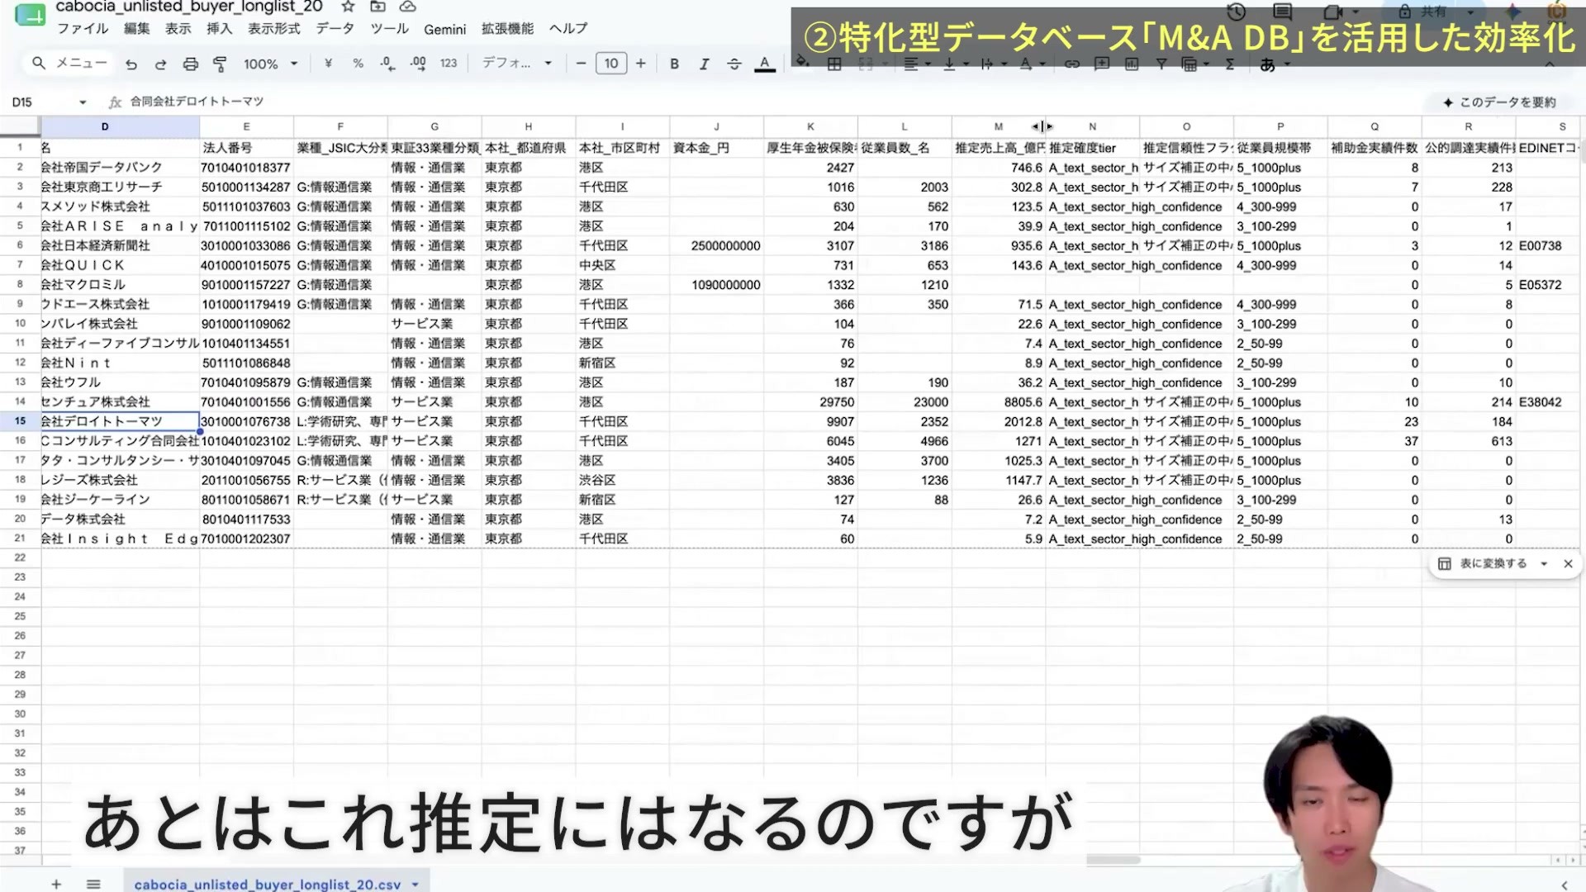Screen dimensions: 1586x892
Task: Open the 表示形式 menu
Action: 274,29
